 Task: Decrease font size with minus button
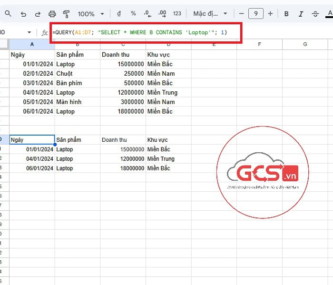coord(242,14)
